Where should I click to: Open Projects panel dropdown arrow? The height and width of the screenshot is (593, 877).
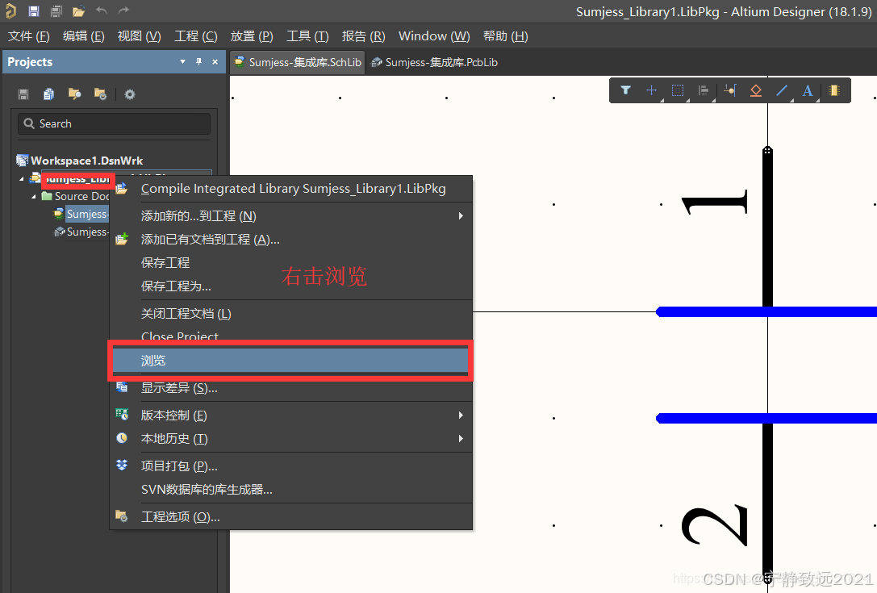(182, 61)
